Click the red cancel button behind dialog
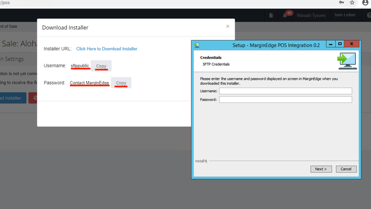 pos(33,98)
